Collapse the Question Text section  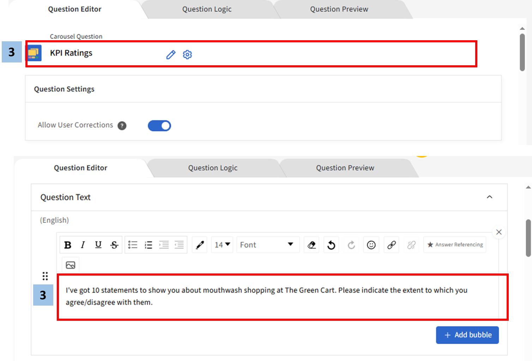[489, 197]
